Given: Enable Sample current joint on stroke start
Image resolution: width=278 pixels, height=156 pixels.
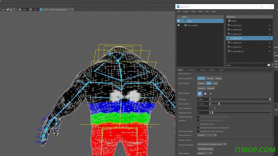Looking at the screenshot, I should coord(198,128).
